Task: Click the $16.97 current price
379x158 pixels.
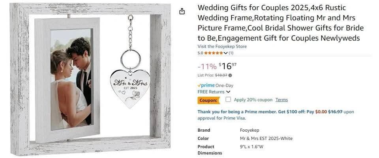Action: pos(228,66)
